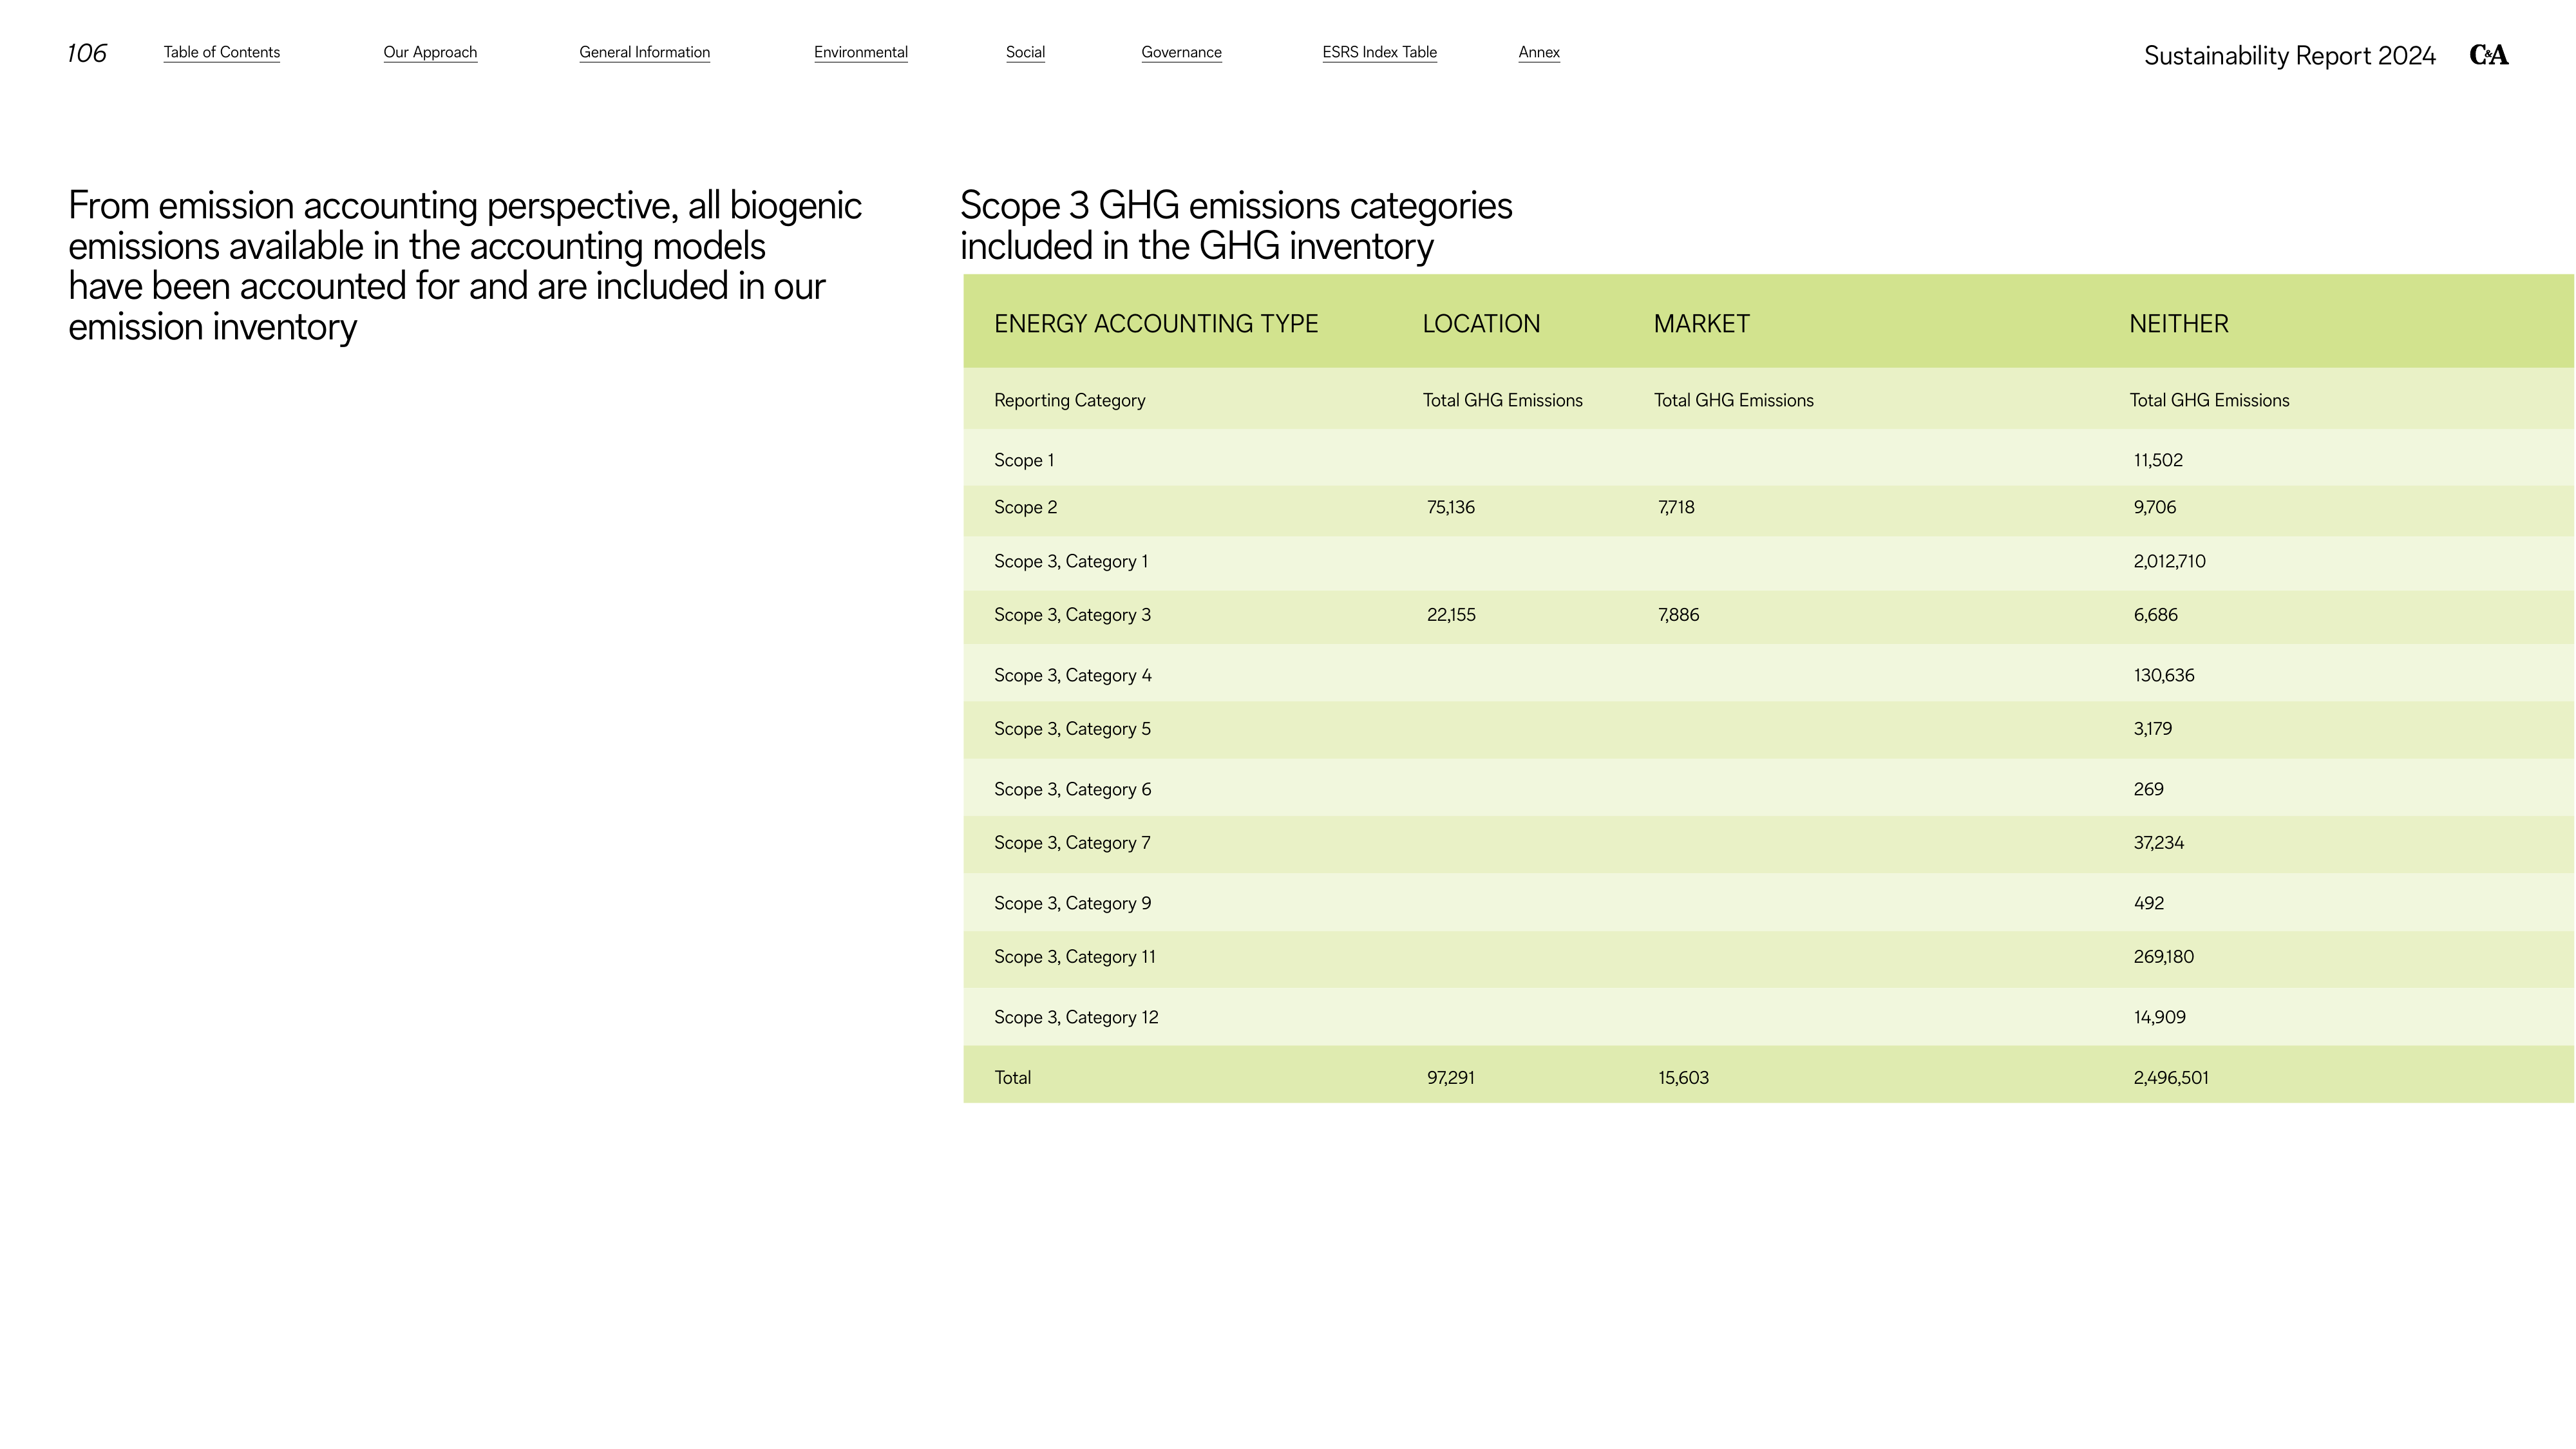This screenshot has height=1449, width=2576.
Task: Click the Scope 1 row label
Action: click(x=1023, y=461)
